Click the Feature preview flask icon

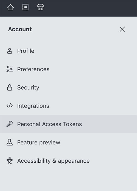(10, 142)
